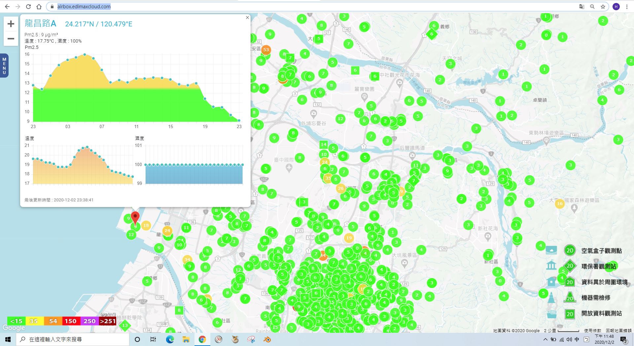Open the notification center icon
Screen dimensions: 634x346
(624, 340)
